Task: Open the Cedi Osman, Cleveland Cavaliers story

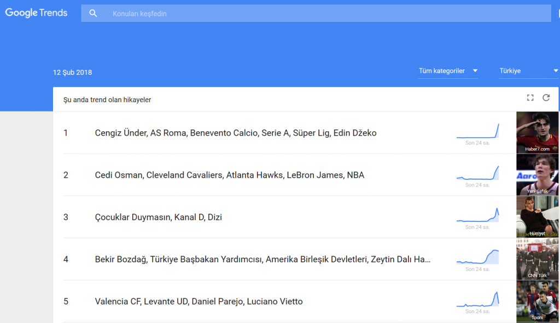Action: (230, 175)
